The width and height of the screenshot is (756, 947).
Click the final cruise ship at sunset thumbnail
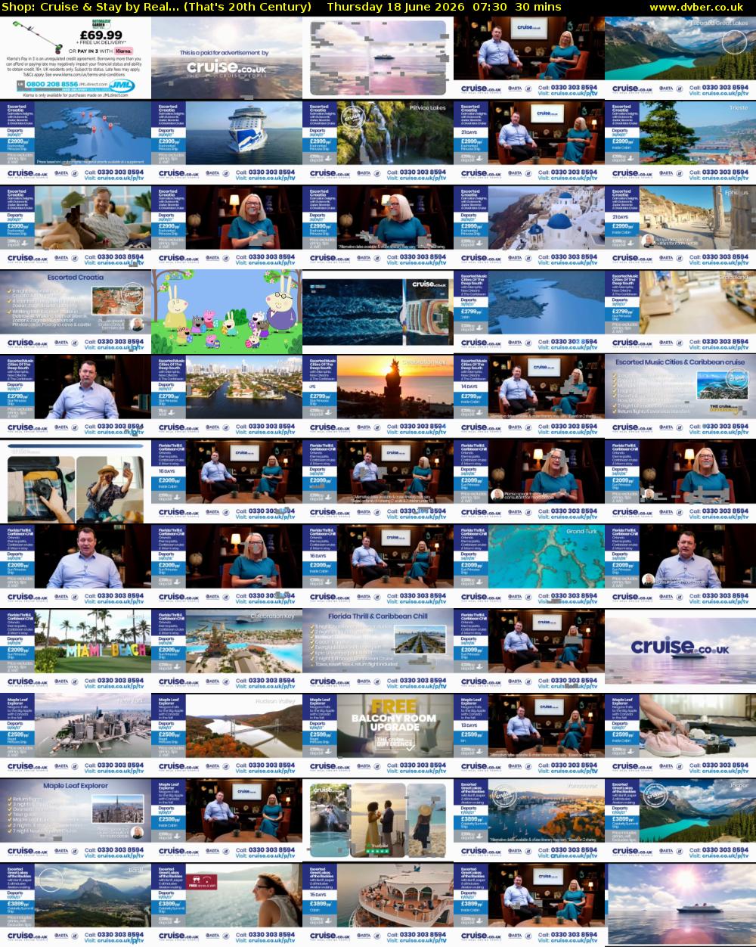(680, 905)
